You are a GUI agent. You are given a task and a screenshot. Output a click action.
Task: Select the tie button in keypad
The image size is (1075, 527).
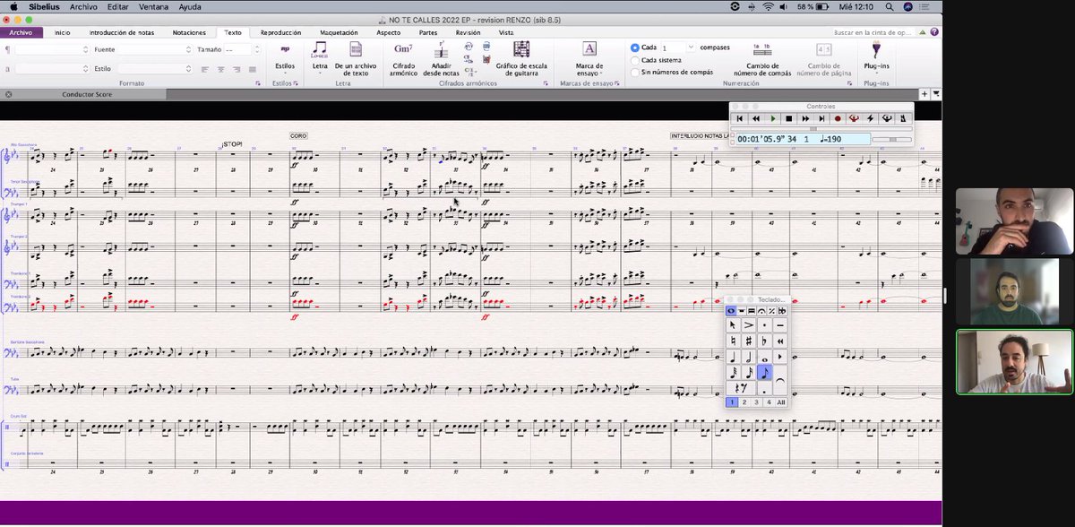pos(780,380)
